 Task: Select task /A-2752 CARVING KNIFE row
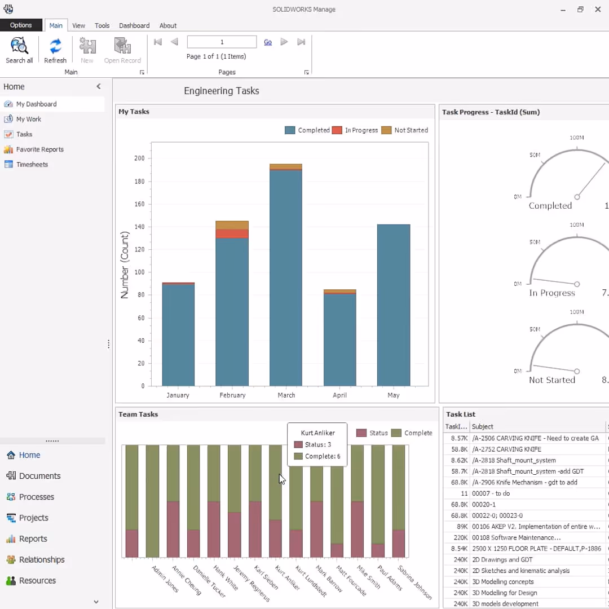[526, 449]
